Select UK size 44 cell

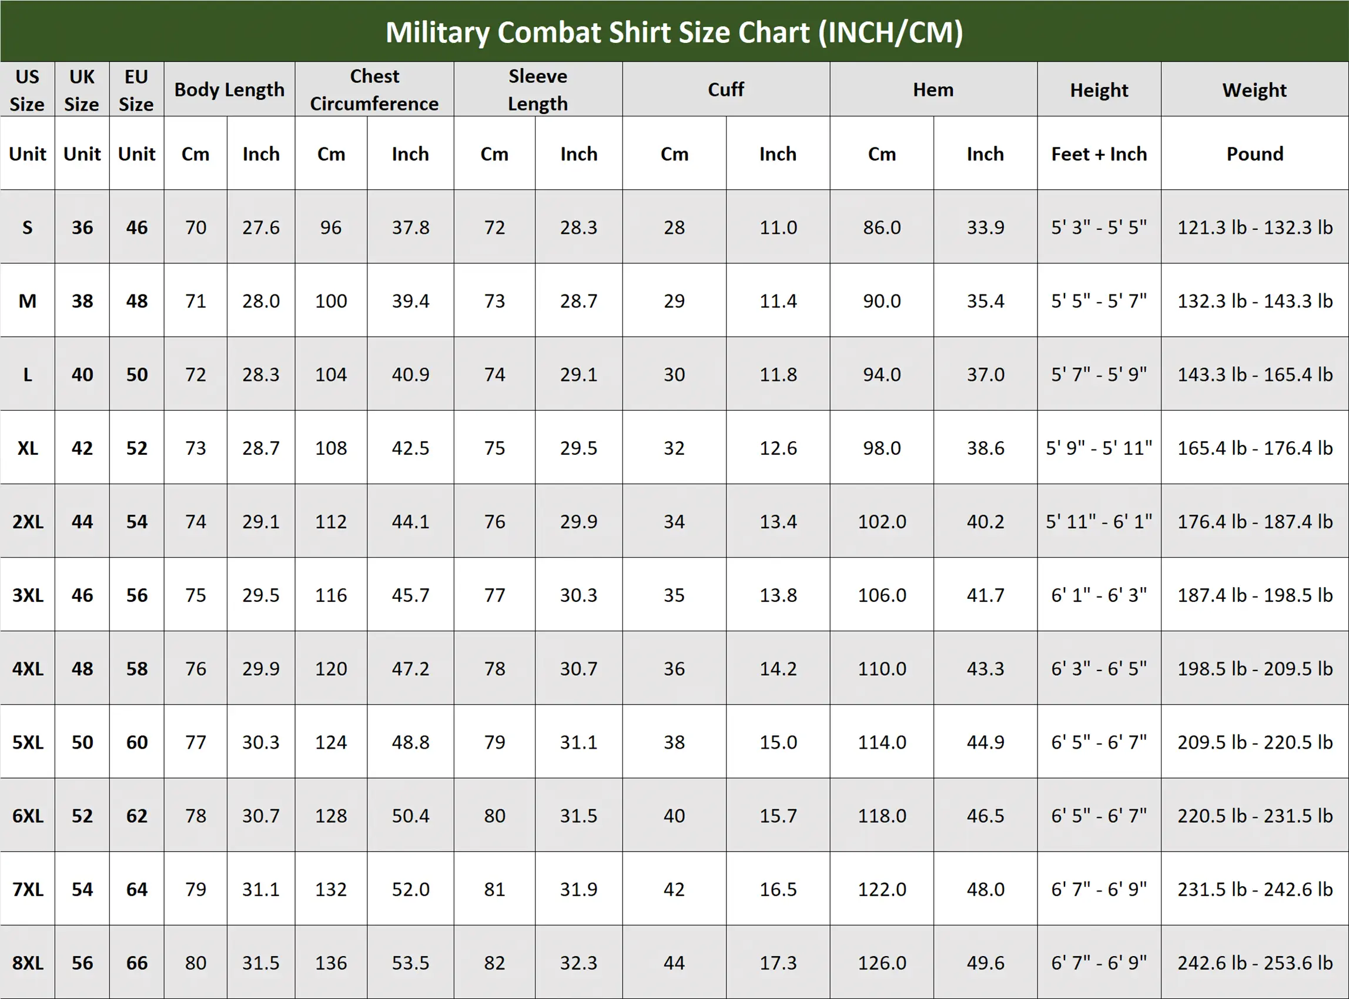[x=82, y=521]
